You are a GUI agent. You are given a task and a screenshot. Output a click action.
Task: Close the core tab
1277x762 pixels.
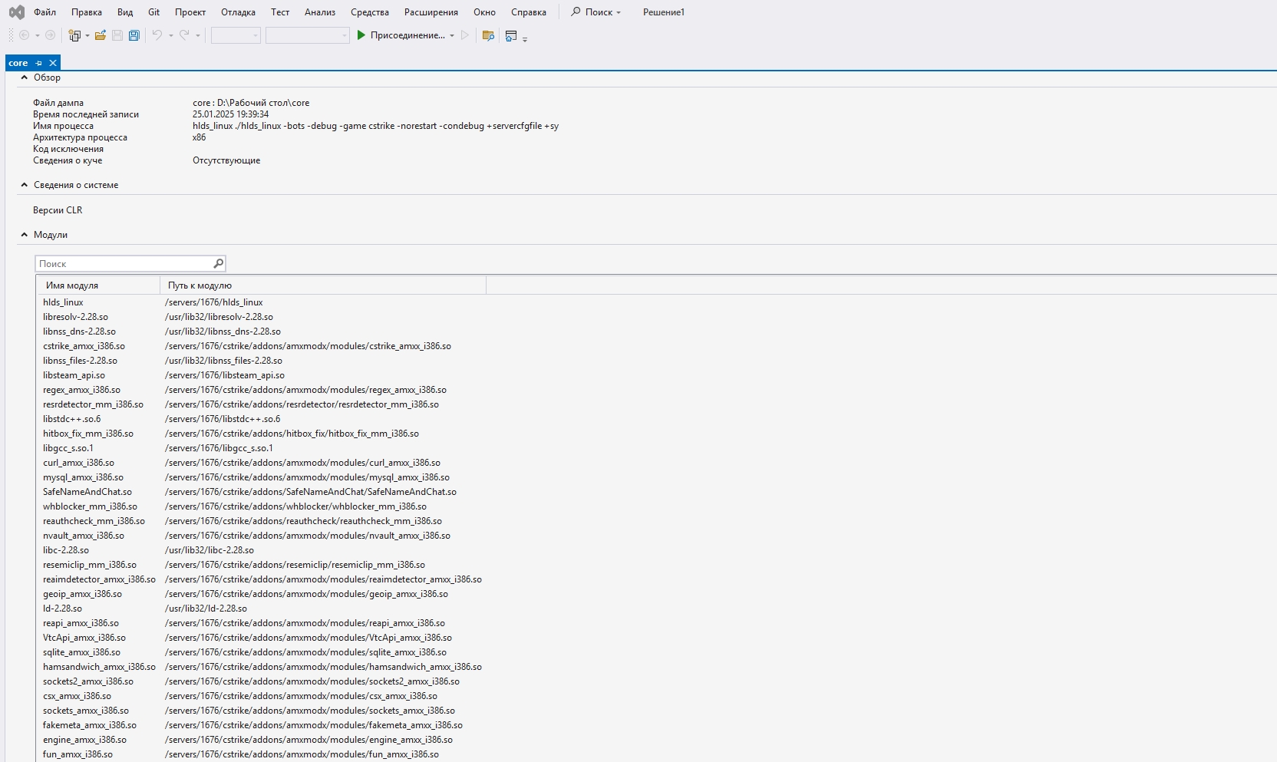[x=53, y=63]
